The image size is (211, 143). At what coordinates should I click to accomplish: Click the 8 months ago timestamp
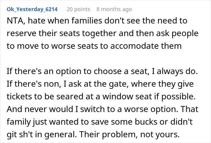pyautogui.click(x=114, y=9)
